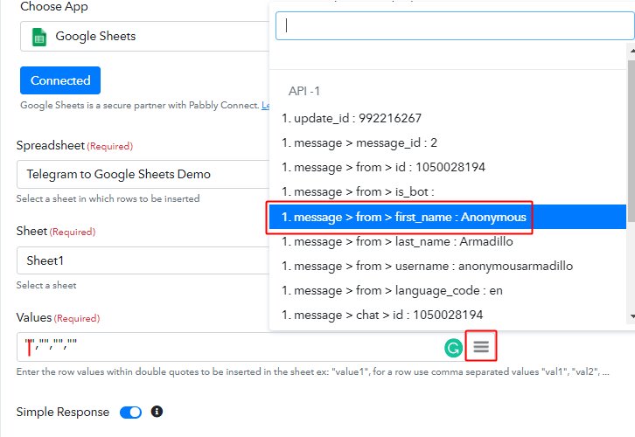
Task: Open the Learn more link after Pabbly Connect
Action: tap(266, 105)
